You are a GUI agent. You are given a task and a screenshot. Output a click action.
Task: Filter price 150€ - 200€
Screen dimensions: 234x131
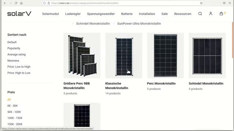click(15, 124)
